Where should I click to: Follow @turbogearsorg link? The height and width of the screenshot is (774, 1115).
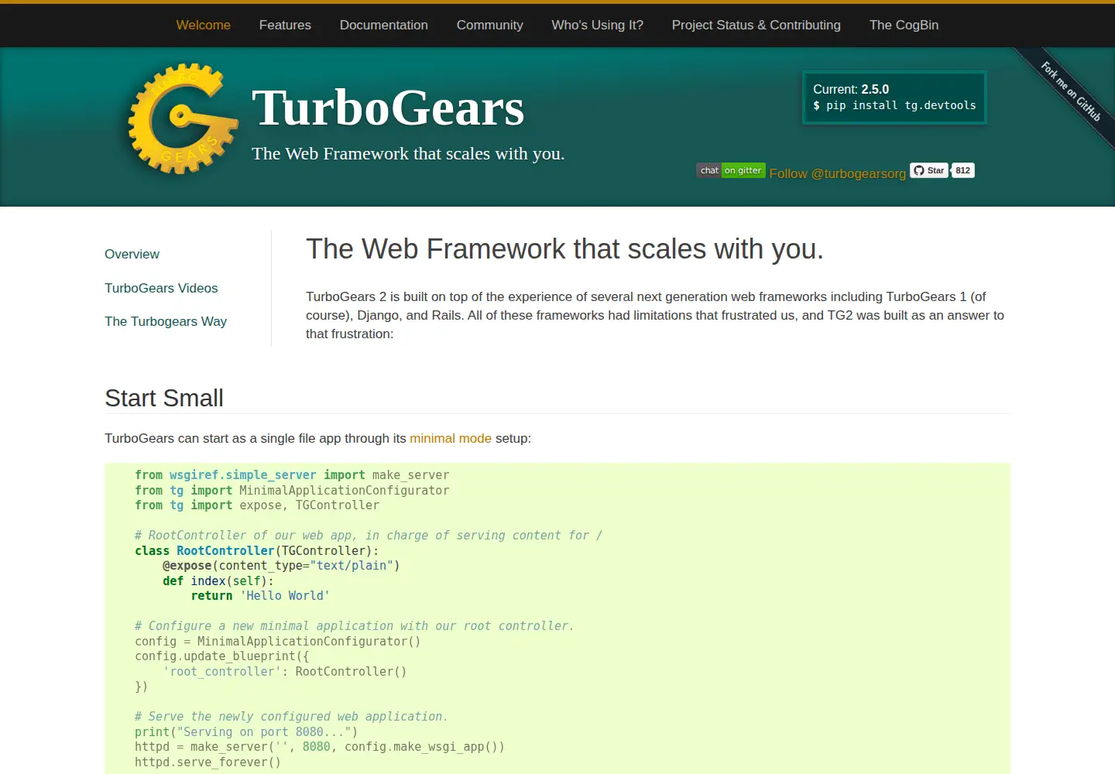(837, 173)
